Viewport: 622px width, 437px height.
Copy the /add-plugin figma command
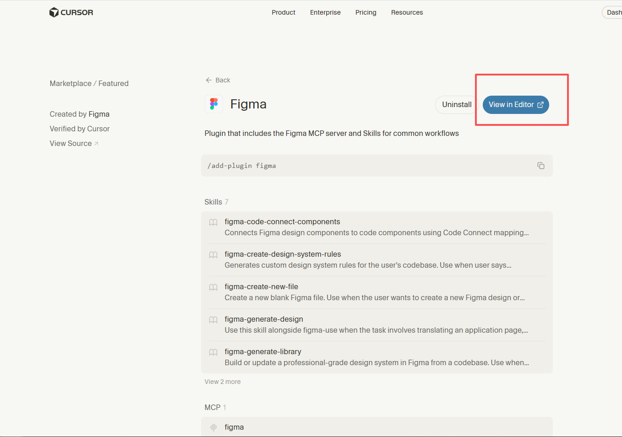(x=541, y=166)
